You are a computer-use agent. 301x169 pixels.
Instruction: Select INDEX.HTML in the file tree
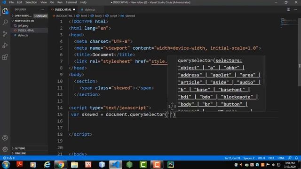pyautogui.click(x=26, y=31)
